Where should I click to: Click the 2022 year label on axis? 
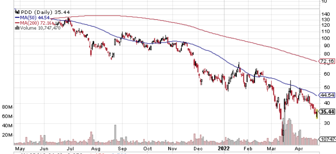coord(224,148)
